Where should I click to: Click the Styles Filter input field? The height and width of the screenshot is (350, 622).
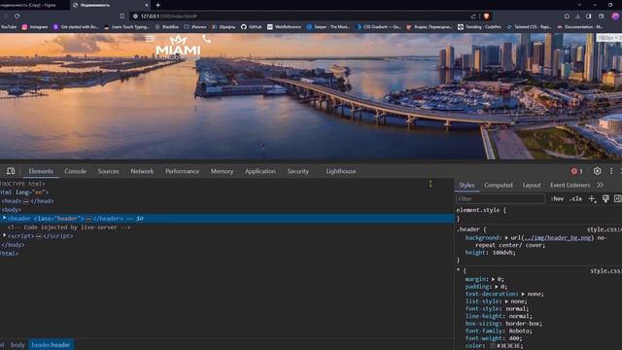501,198
